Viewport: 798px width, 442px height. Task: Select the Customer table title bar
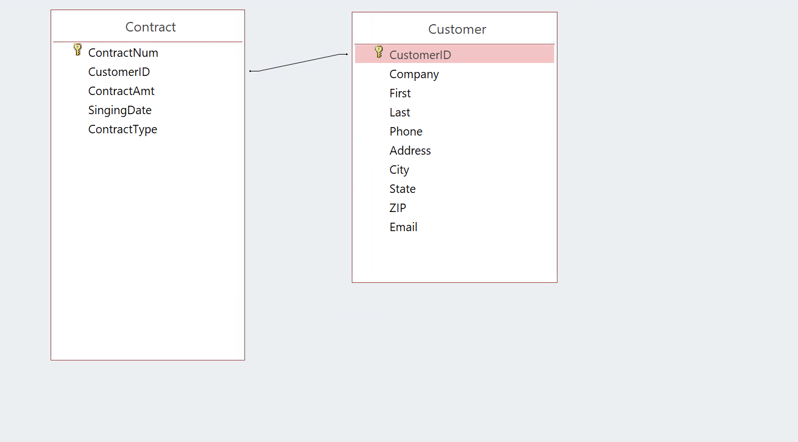(x=455, y=29)
